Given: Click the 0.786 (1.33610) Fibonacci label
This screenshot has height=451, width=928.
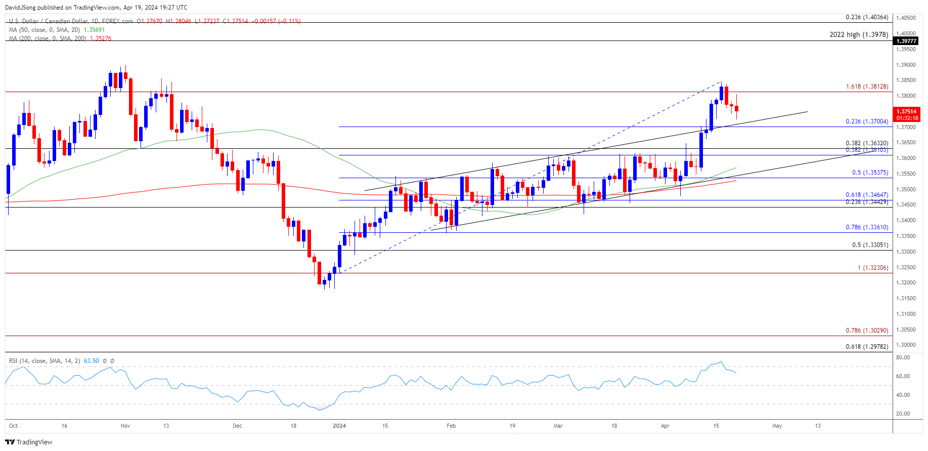Looking at the screenshot, I should point(867,227).
